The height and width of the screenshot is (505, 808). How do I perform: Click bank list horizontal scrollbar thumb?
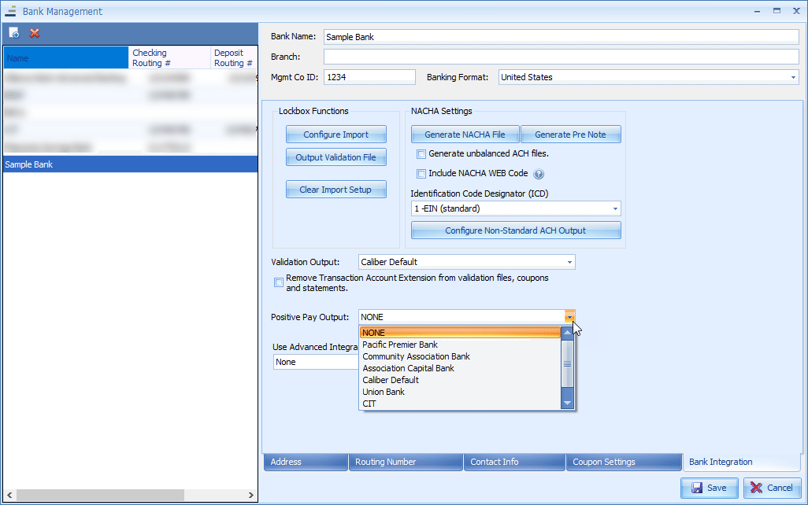(x=100, y=495)
